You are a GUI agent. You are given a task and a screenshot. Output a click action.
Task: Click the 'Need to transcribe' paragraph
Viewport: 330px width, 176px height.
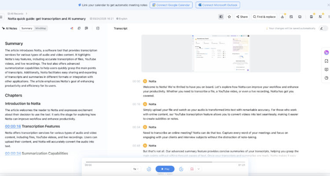pyautogui.click(x=215, y=135)
